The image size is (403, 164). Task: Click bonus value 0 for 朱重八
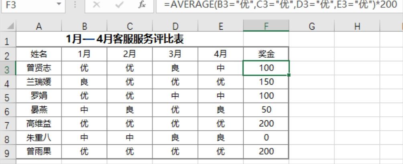(x=266, y=138)
